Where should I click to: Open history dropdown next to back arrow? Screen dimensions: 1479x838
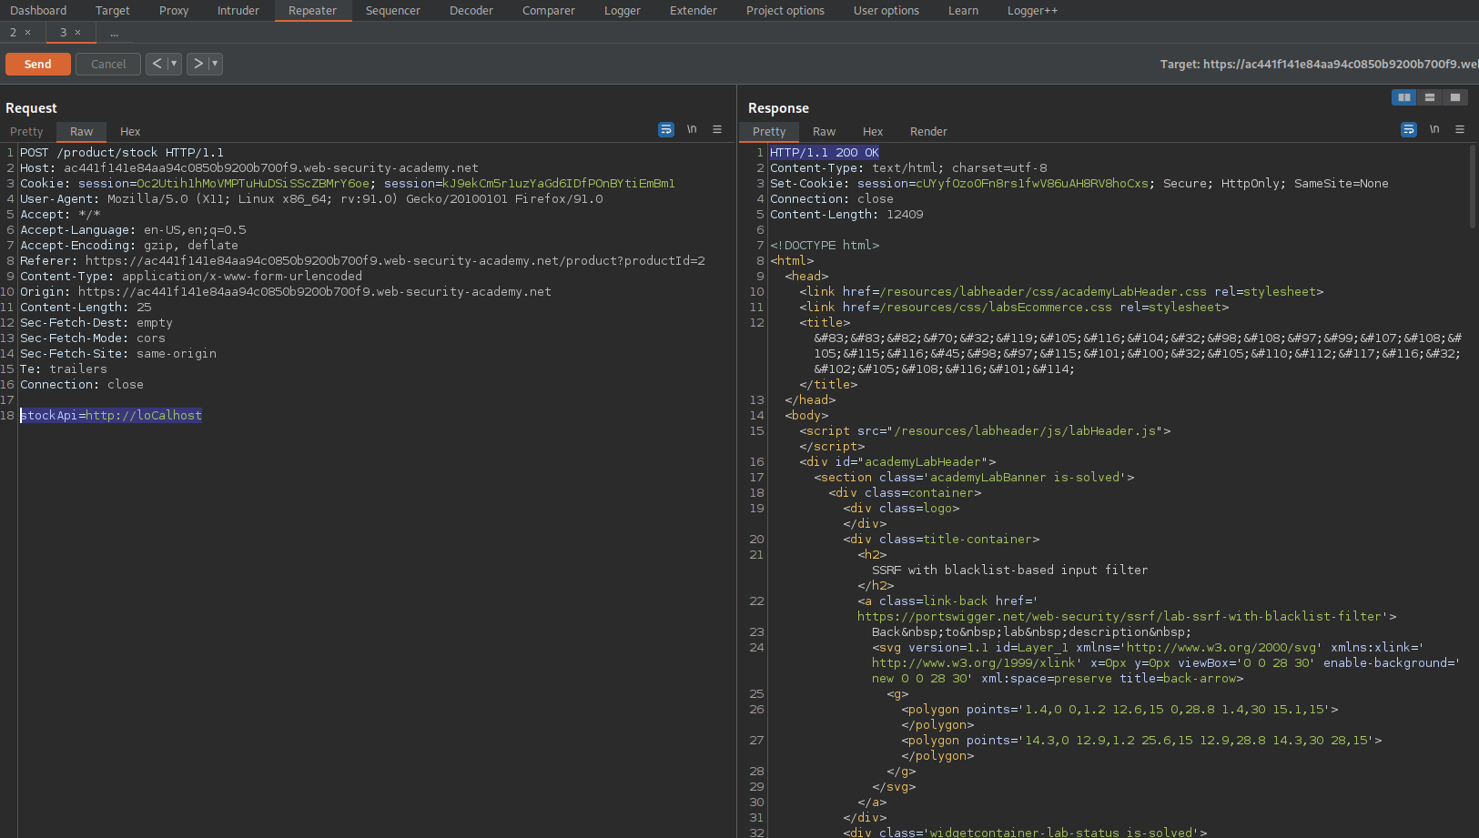(x=174, y=64)
